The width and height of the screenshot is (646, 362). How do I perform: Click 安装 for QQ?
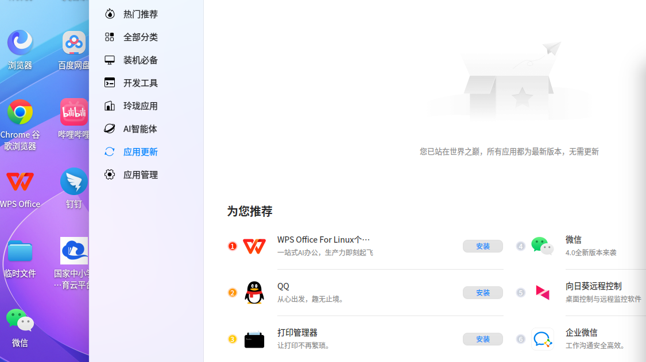[483, 293]
